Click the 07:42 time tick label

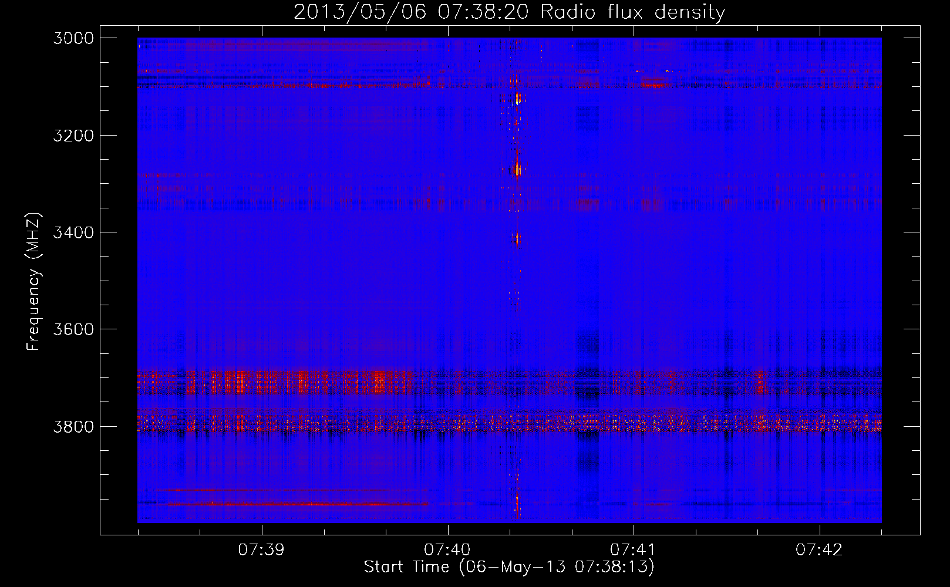(x=819, y=550)
